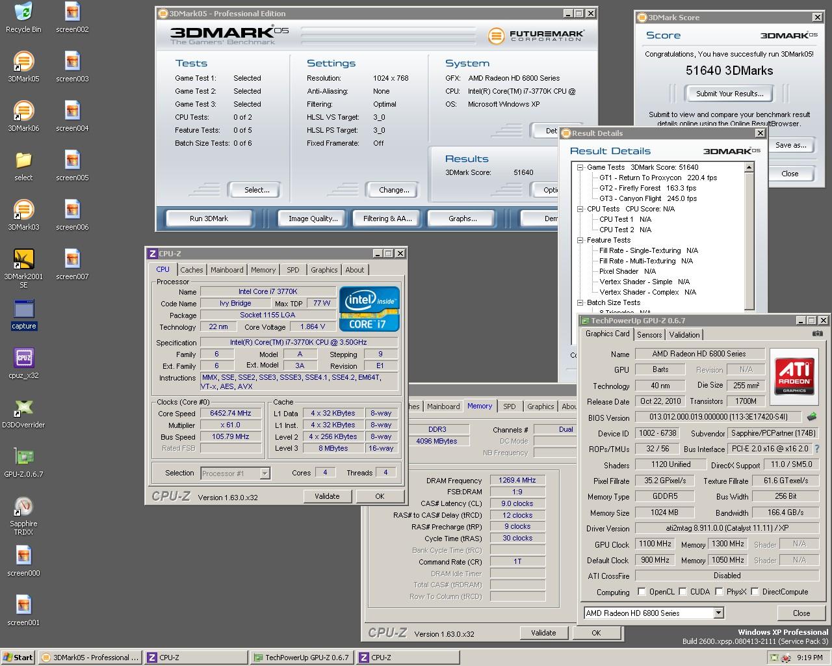
Task: Click the Change... settings button
Action: pos(394,190)
